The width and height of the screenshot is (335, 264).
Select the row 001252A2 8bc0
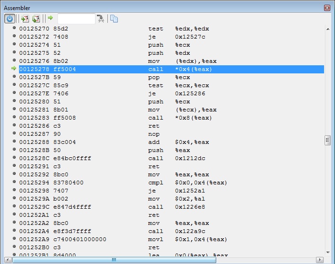point(172,223)
